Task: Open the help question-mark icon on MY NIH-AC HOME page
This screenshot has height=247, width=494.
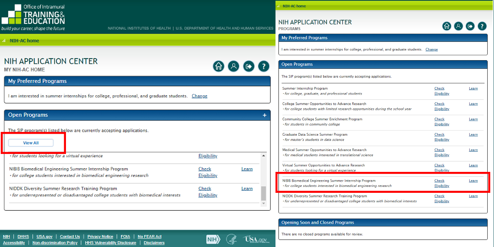Action: (x=263, y=67)
